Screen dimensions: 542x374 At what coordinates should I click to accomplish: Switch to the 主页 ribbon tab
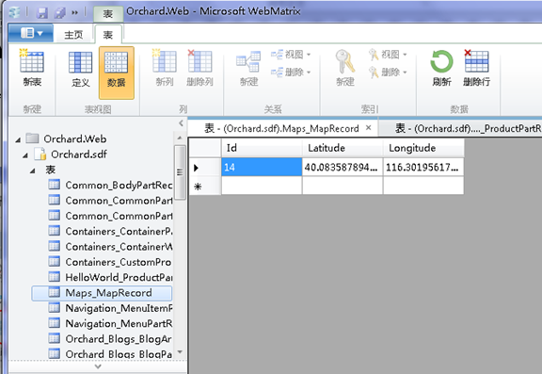73,35
